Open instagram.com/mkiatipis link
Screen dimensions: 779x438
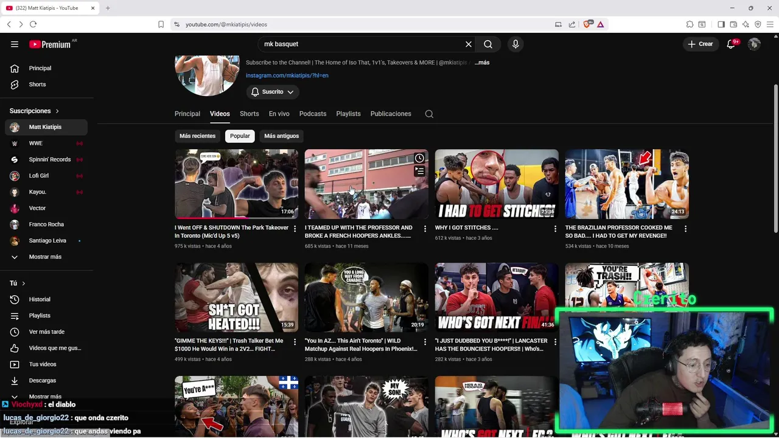287,75
